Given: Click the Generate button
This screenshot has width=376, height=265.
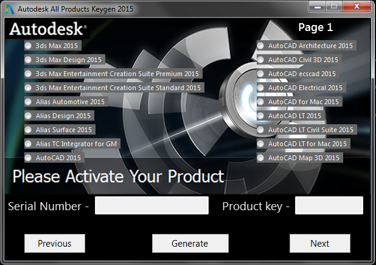Looking at the screenshot, I should (x=190, y=244).
